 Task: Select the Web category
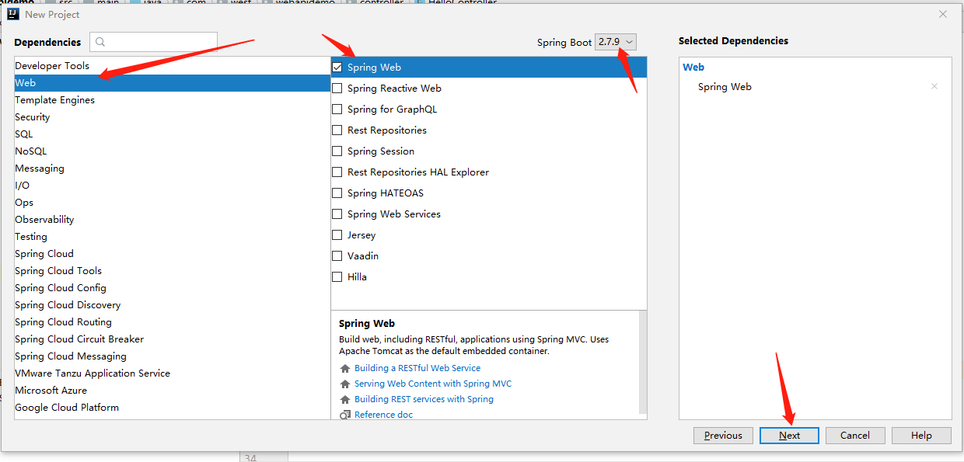173,83
